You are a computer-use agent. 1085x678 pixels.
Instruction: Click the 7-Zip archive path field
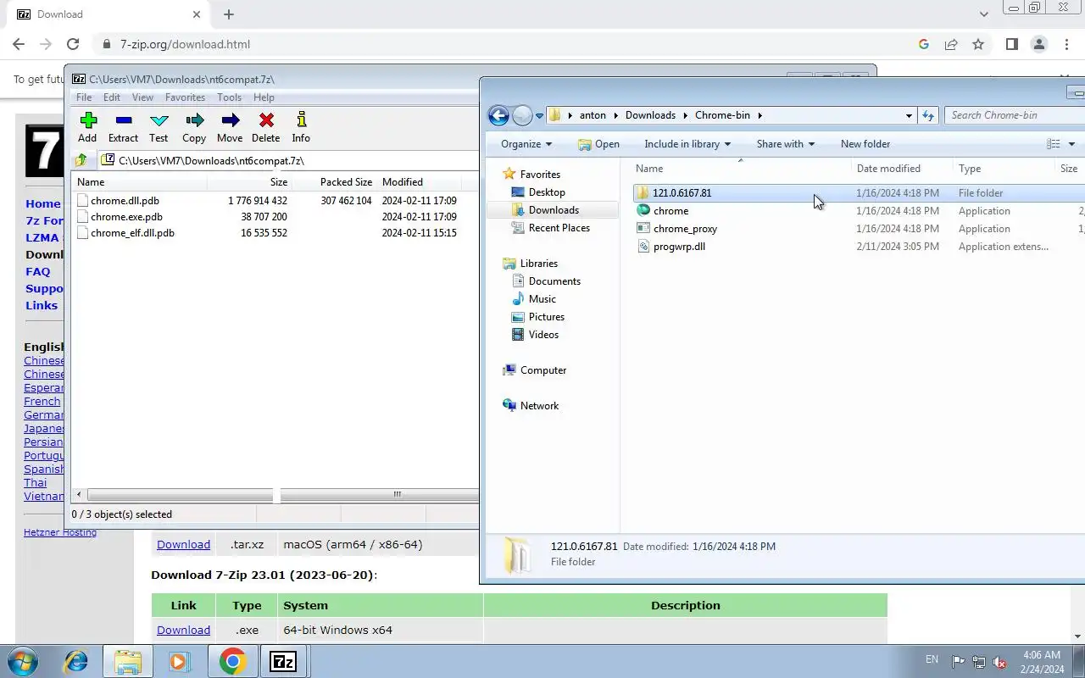click(x=288, y=160)
